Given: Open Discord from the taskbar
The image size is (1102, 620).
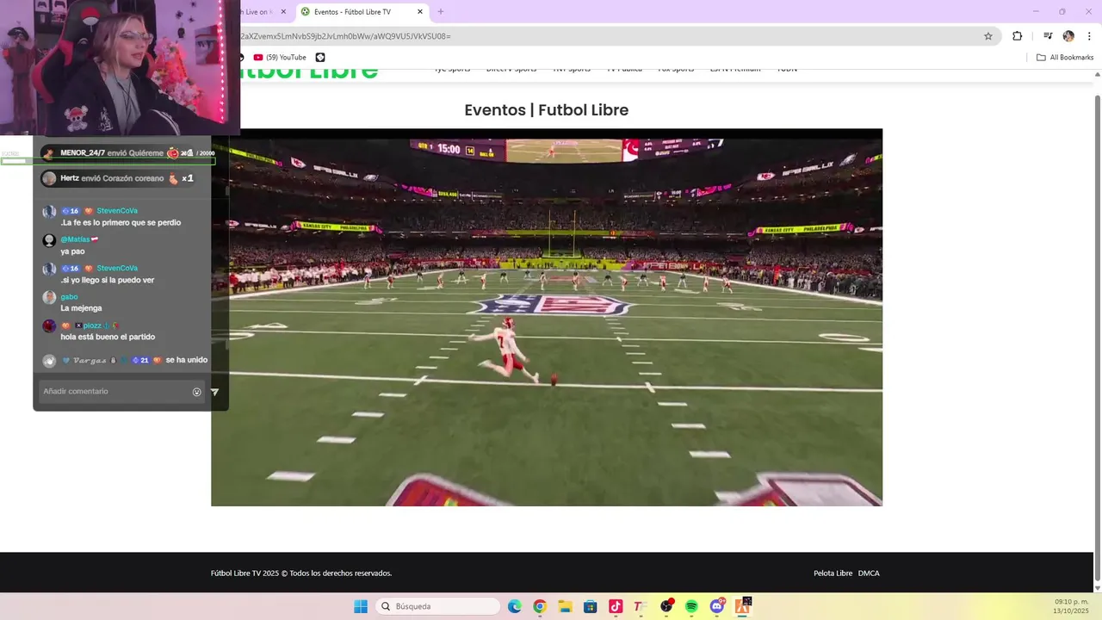Looking at the screenshot, I should [717, 606].
